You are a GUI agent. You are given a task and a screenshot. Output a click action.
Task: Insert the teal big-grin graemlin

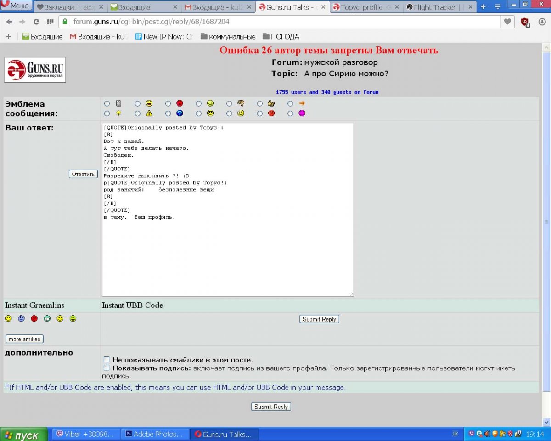(47, 318)
